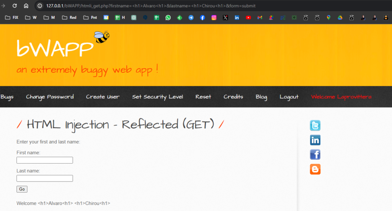This screenshot has height=211, width=392.
Task: Open the LinkedIn bookmark in bookmarks bar
Action: [237, 18]
